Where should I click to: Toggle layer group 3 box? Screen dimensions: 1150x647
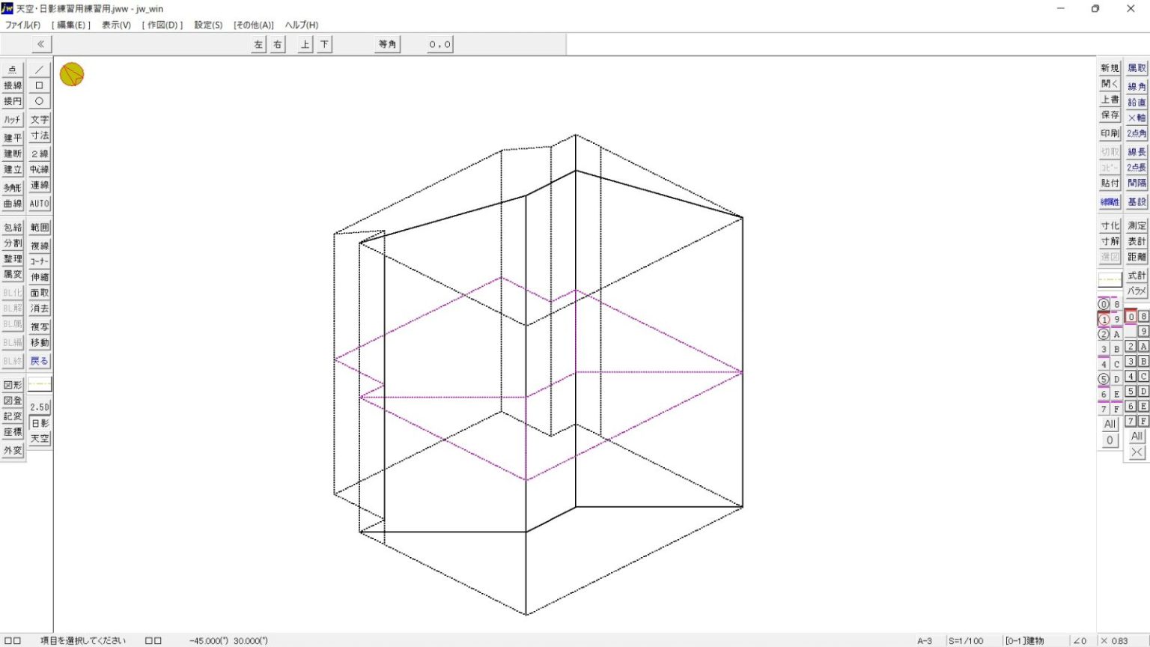coord(1131,362)
